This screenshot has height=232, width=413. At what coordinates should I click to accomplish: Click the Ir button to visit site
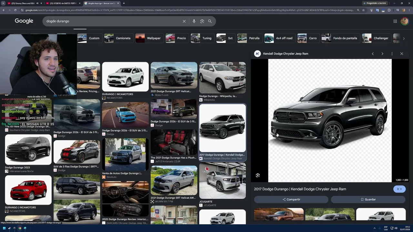pos(399,189)
